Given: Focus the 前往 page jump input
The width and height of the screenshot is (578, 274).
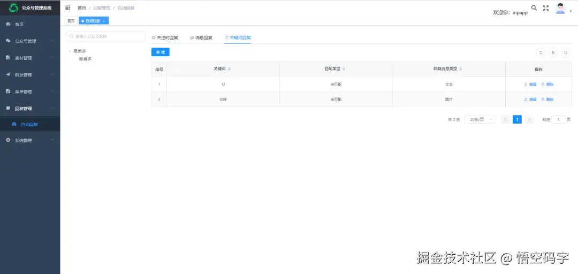Looking at the screenshot, I should 558,119.
